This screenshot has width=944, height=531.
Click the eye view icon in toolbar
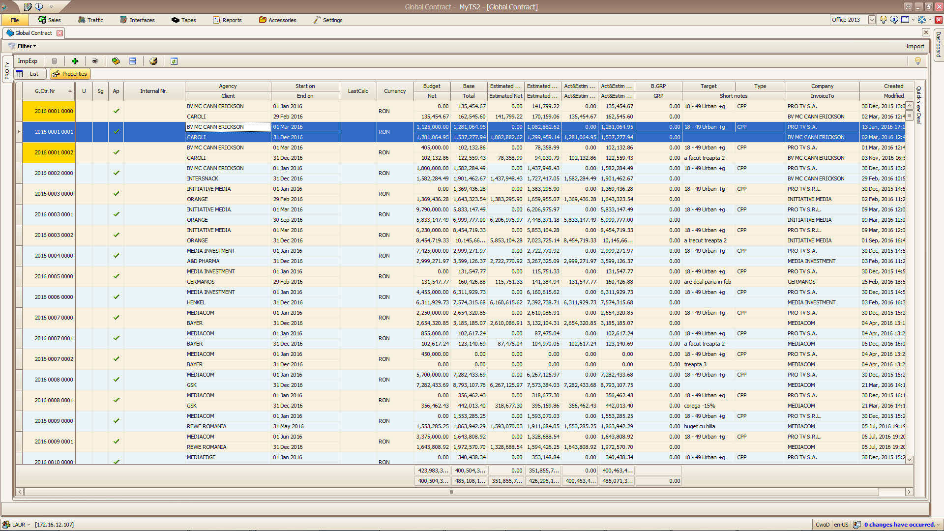coord(95,61)
